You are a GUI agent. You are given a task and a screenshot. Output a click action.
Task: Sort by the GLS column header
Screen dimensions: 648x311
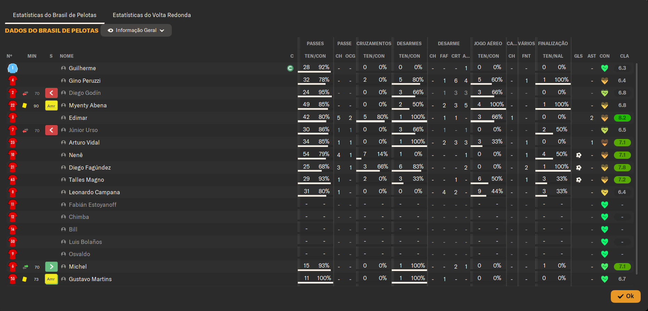coord(578,56)
